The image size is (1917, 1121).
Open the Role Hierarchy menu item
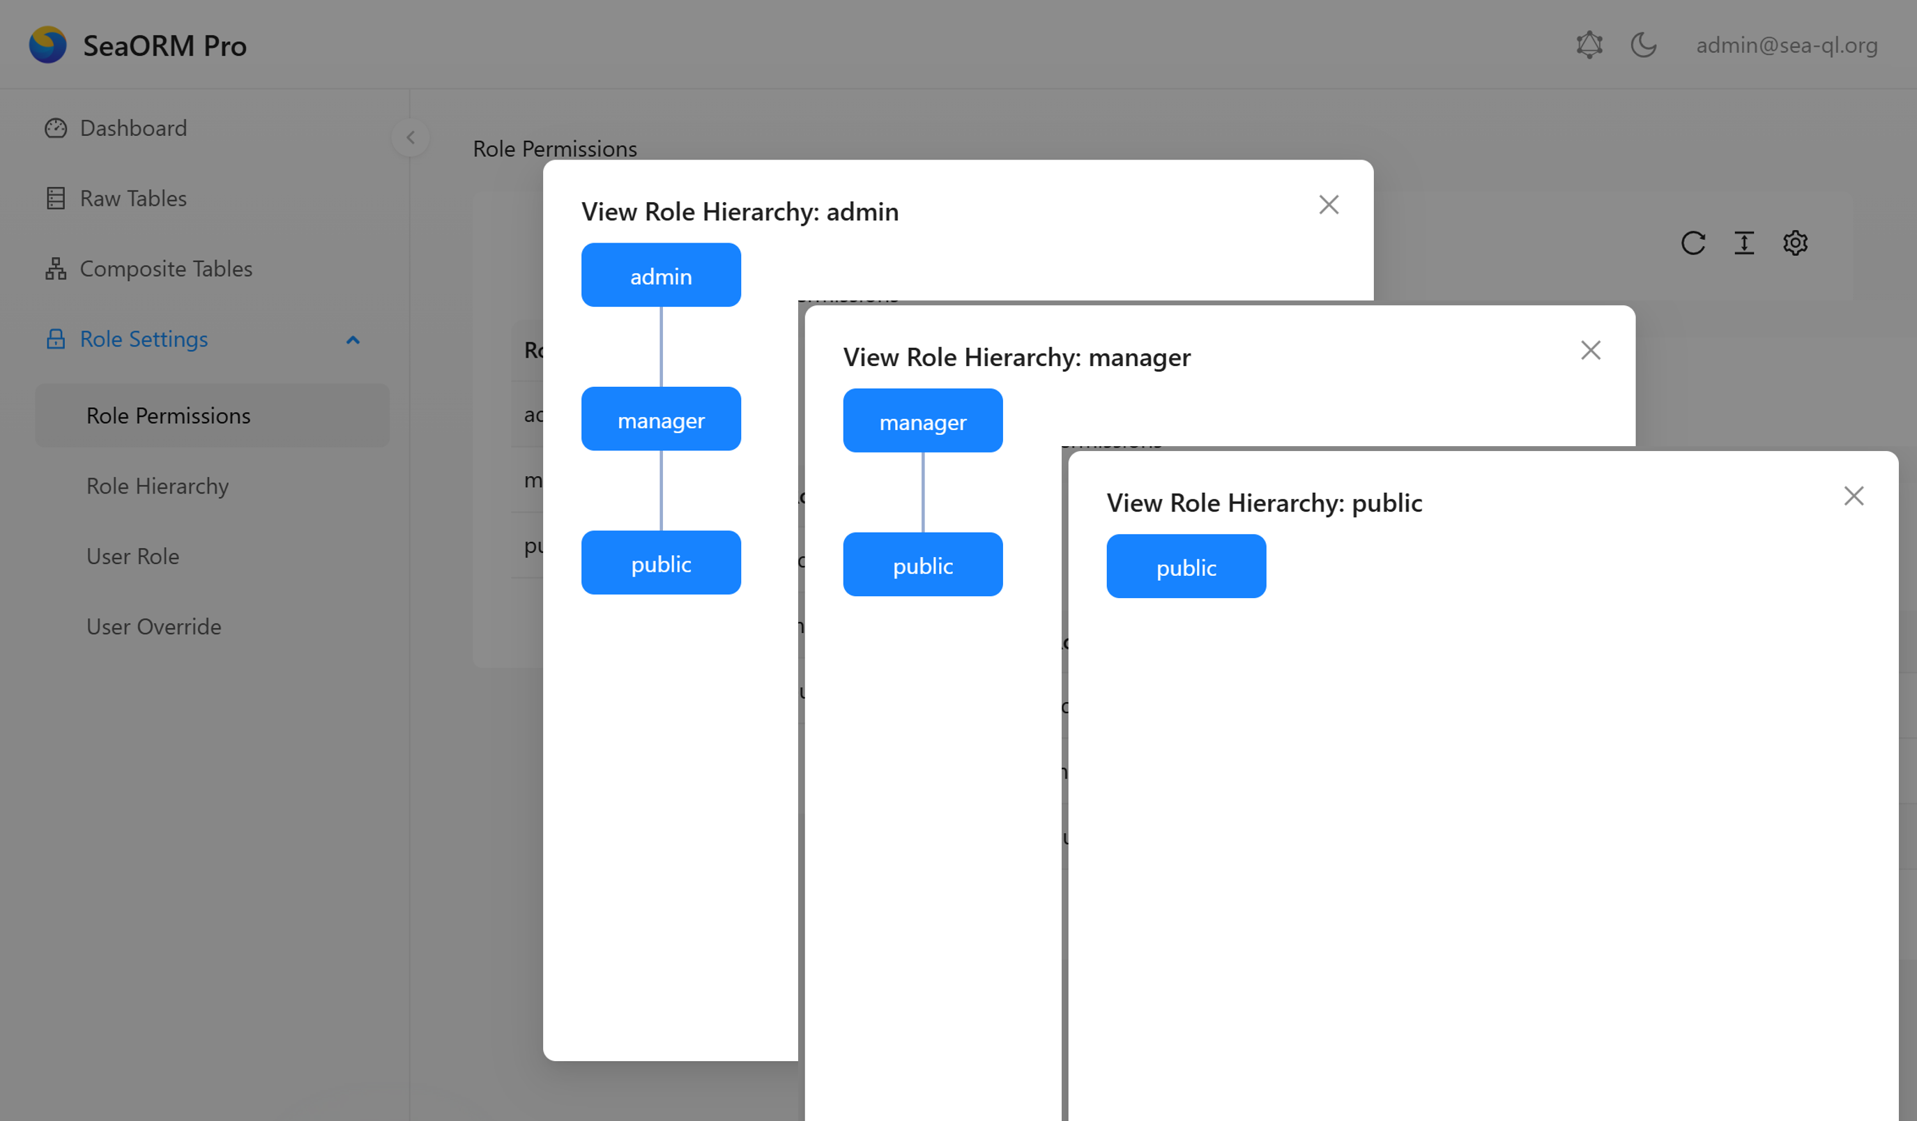pos(158,486)
